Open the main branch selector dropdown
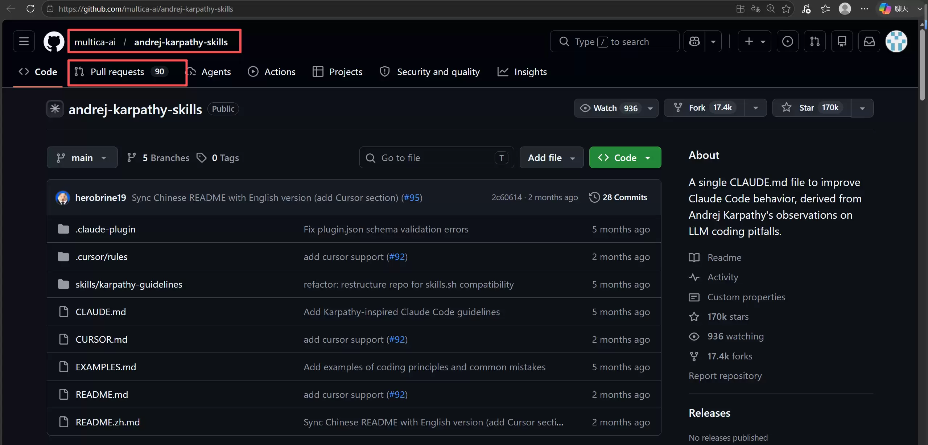Viewport: 928px width, 445px height. pos(82,157)
